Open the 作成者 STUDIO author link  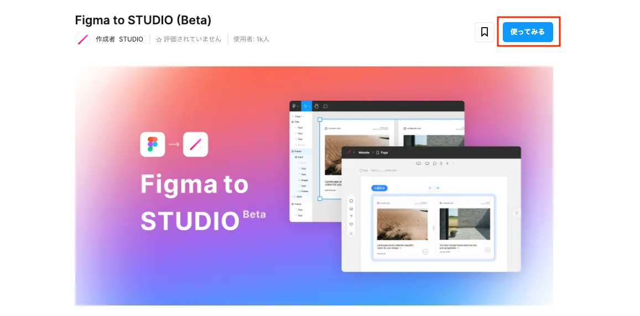(x=119, y=39)
